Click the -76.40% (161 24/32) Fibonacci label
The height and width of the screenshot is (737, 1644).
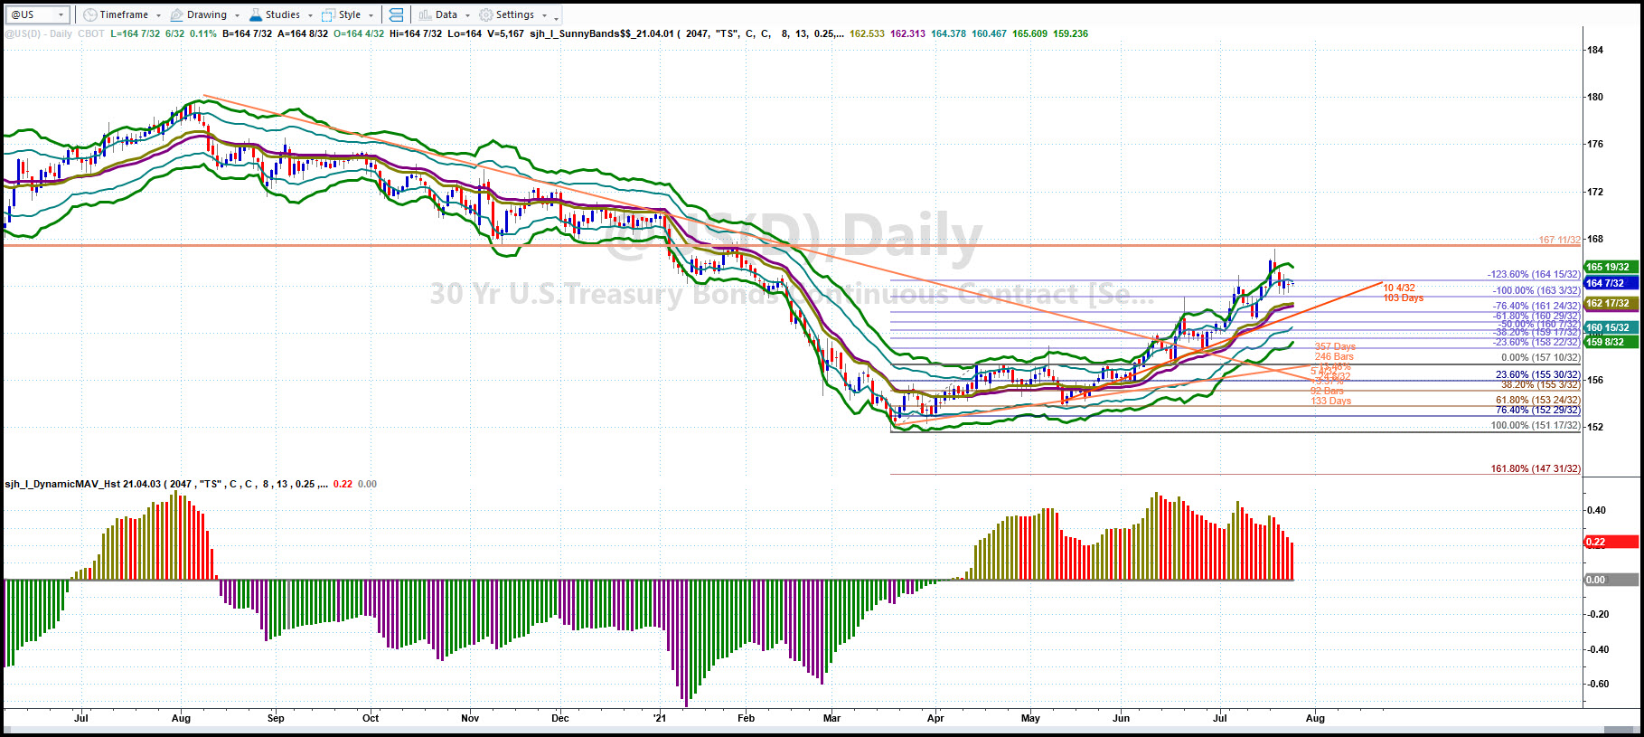1536,306
